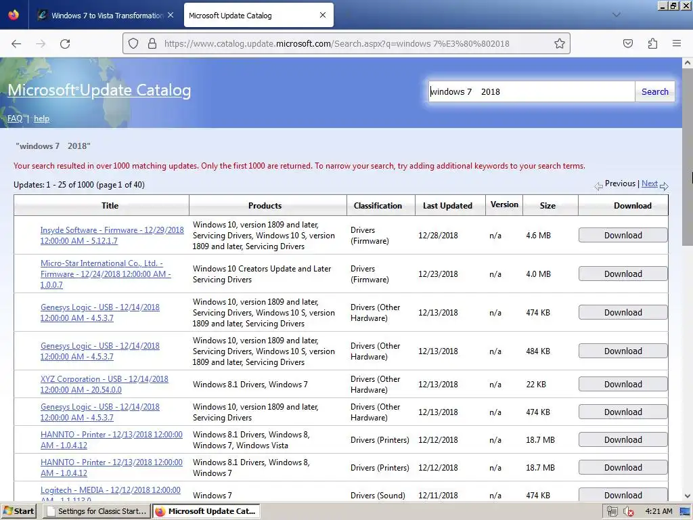The width and height of the screenshot is (693, 520).
Task: Select Microsoft Update Catalog taskbar button
Action: (206, 511)
